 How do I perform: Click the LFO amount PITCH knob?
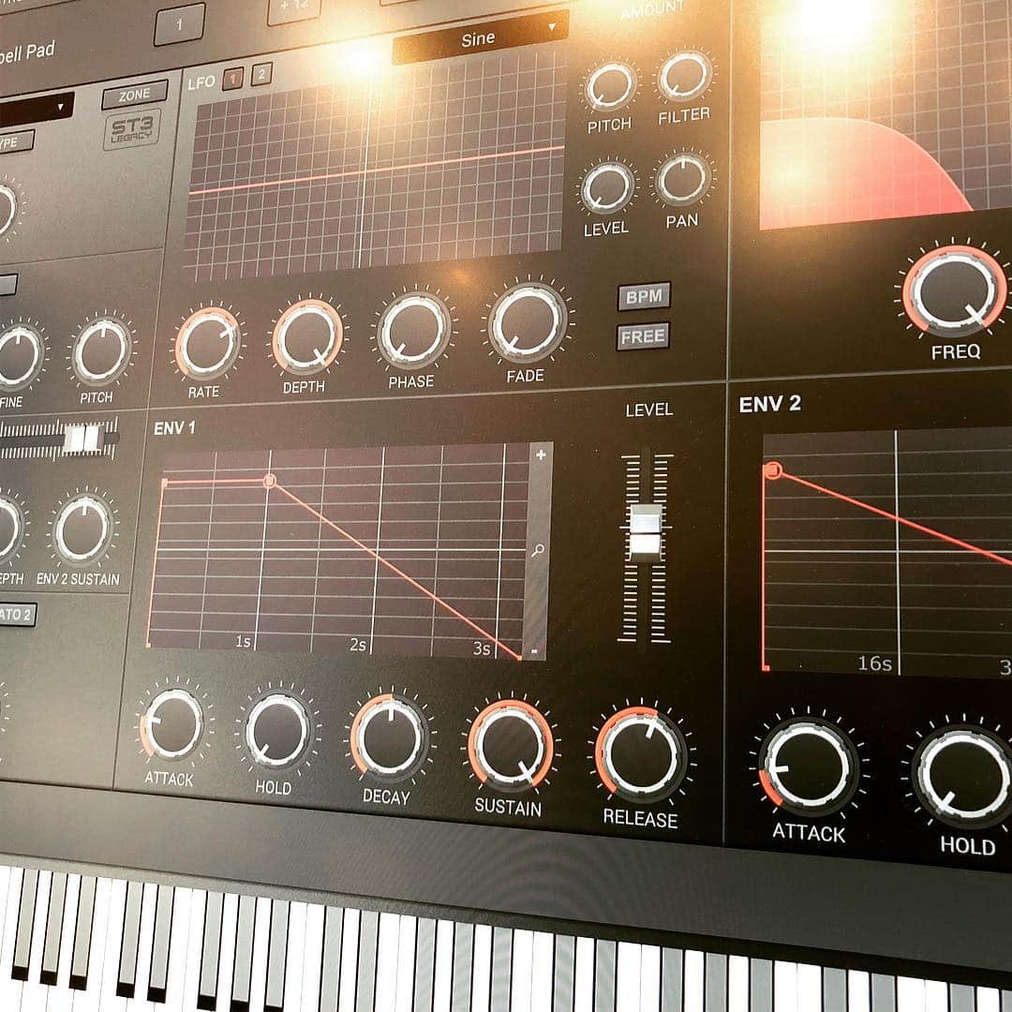point(610,86)
